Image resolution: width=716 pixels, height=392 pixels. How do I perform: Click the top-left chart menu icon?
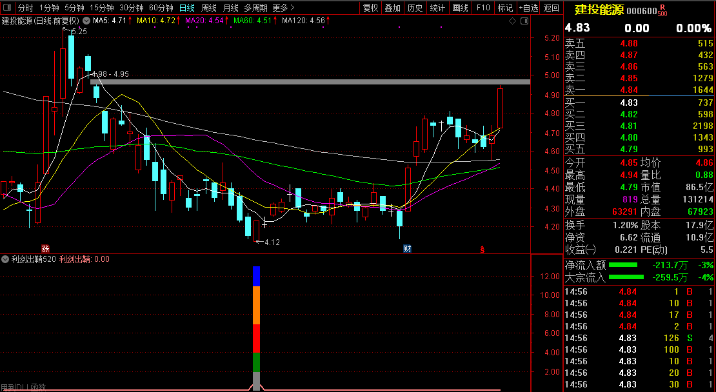[8, 8]
